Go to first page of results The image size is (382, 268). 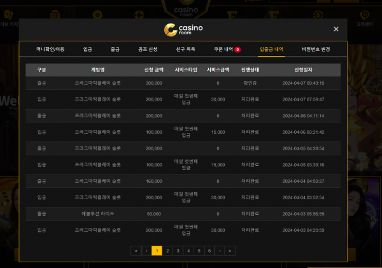(x=136, y=251)
